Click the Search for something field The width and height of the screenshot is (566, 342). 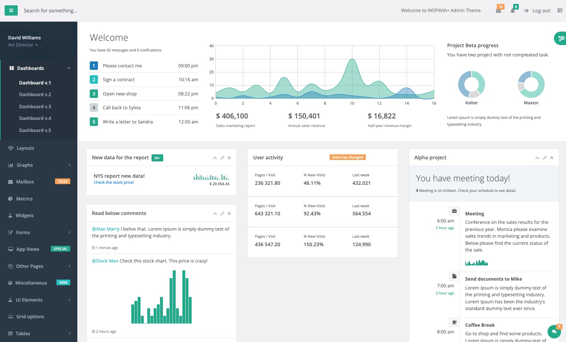click(x=50, y=11)
